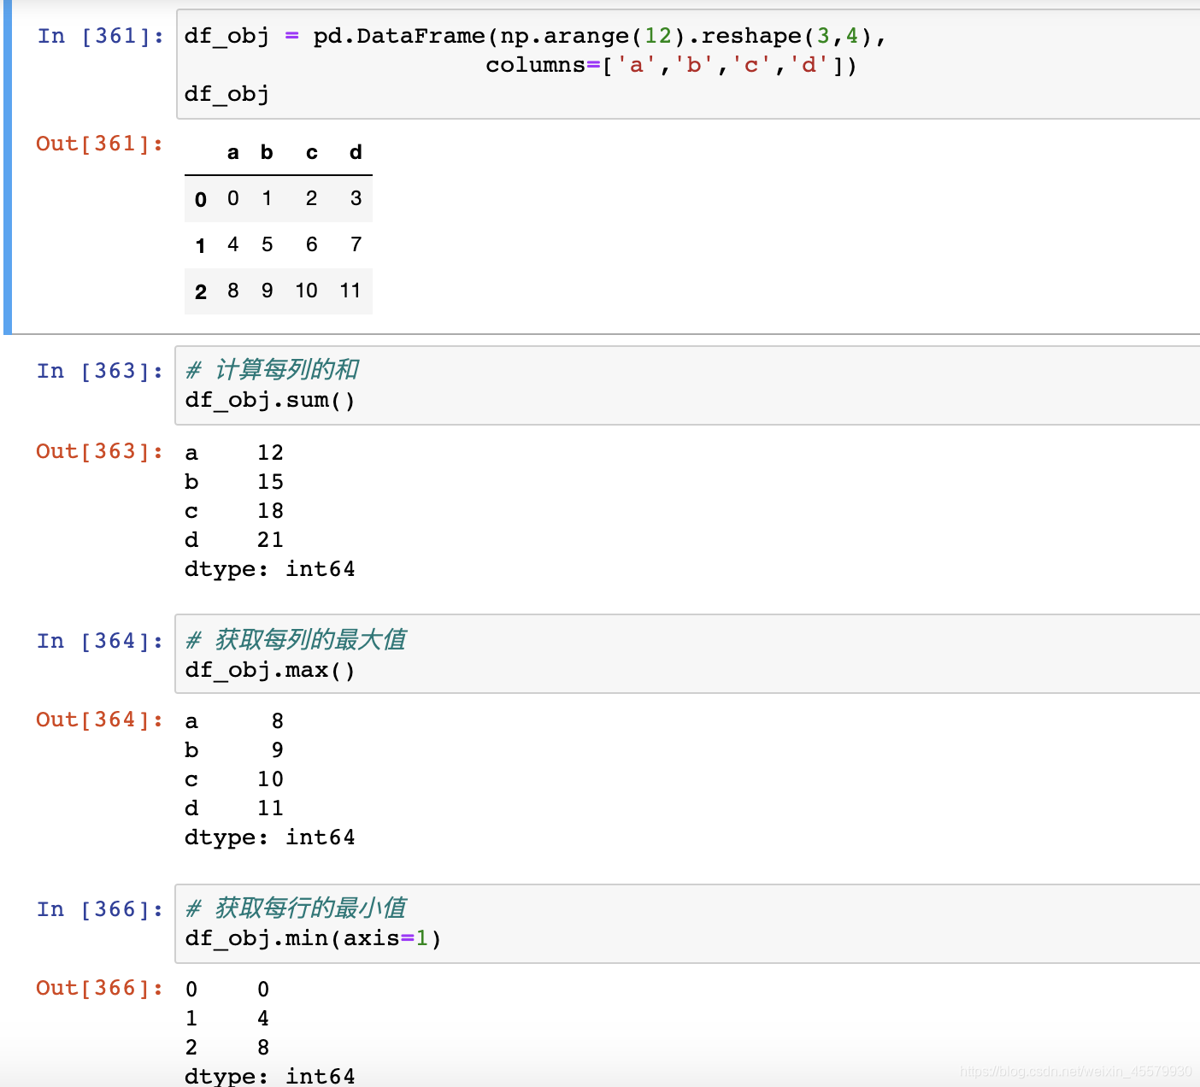Click row index 2 in the DataFrame table
The width and height of the screenshot is (1200, 1087).
[x=201, y=291]
